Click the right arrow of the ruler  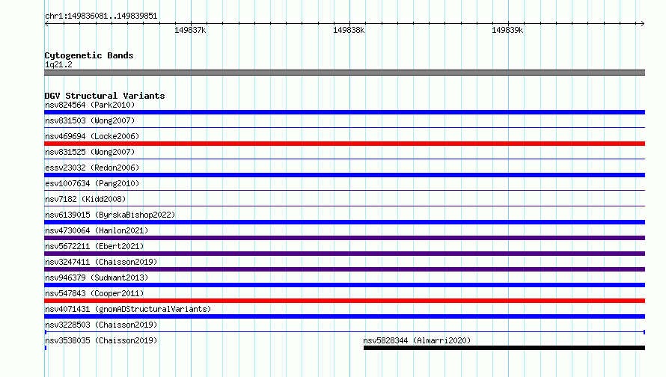pos(642,24)
